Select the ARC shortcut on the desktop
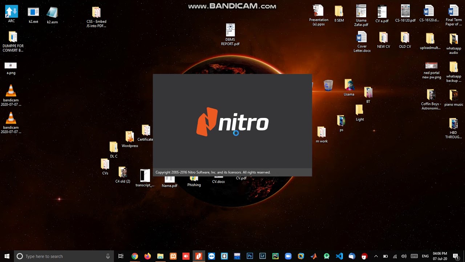 12,14
